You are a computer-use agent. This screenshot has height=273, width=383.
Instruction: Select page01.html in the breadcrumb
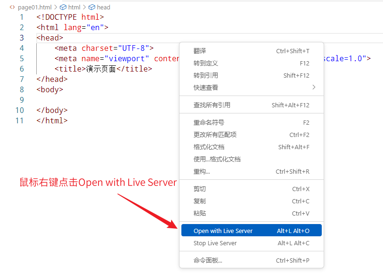pyautogui.click(x=34, y=7)
